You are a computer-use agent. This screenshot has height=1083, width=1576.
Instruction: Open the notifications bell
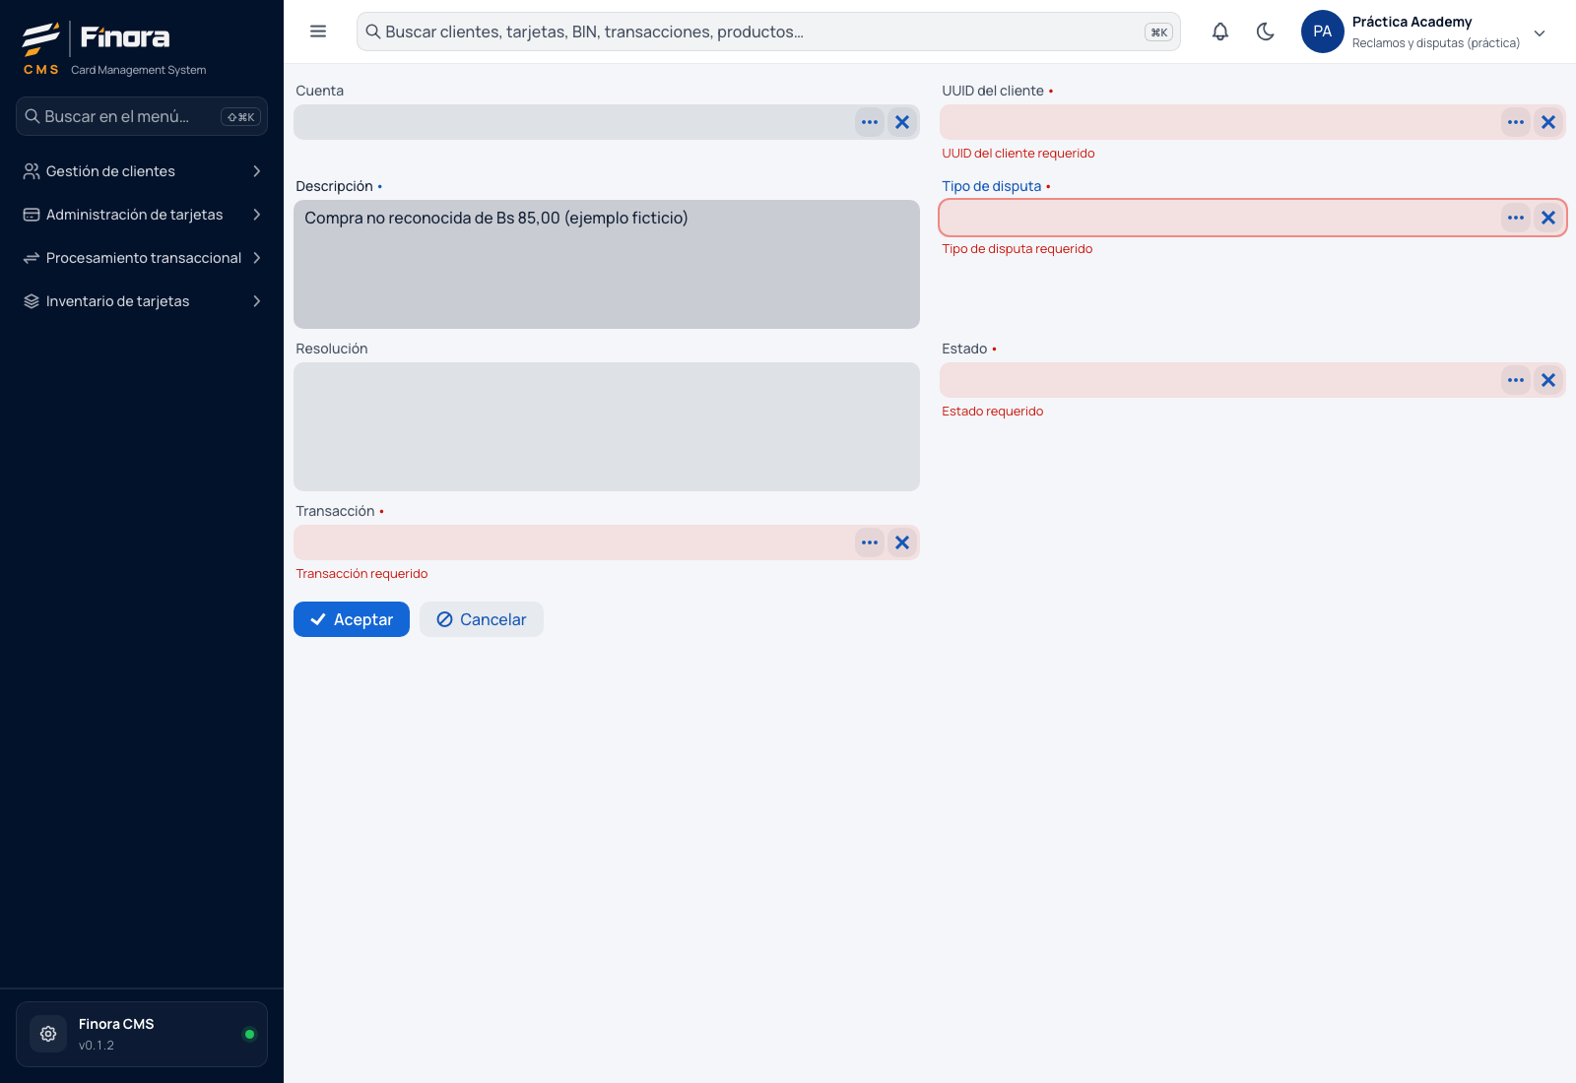[1220, 32]
